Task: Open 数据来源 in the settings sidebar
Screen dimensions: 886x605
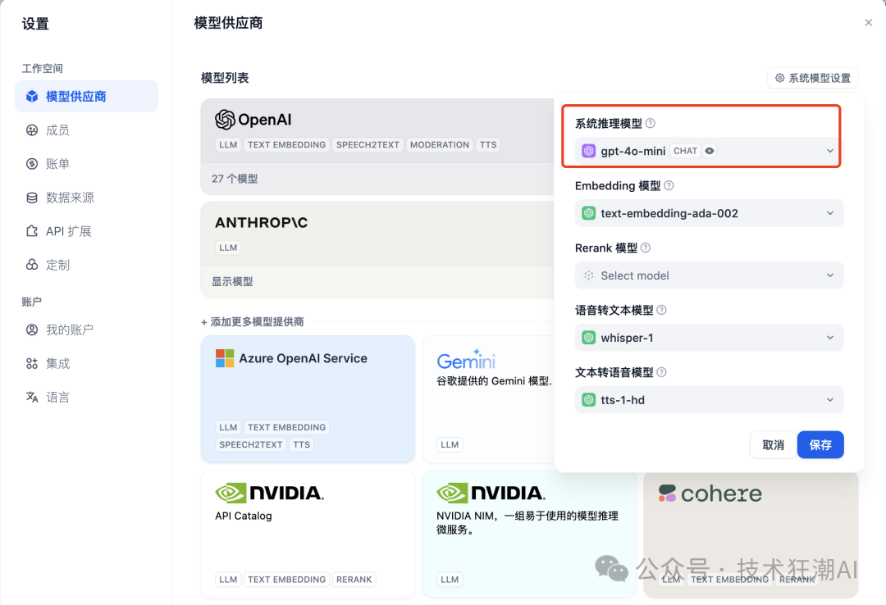Action: 69,198
